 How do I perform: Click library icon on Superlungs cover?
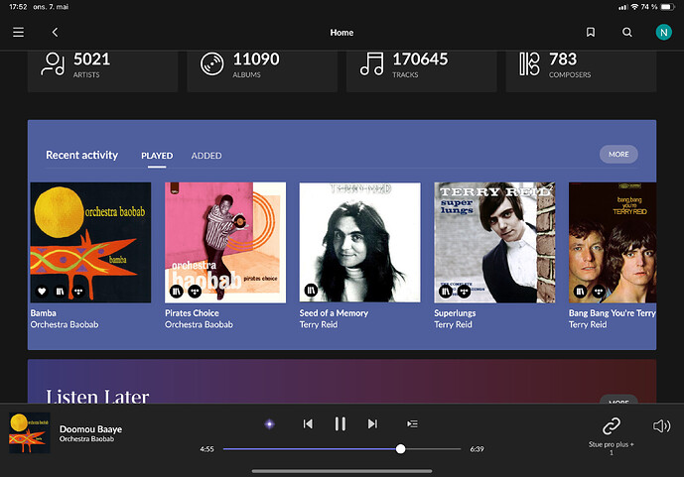point(446,291)
